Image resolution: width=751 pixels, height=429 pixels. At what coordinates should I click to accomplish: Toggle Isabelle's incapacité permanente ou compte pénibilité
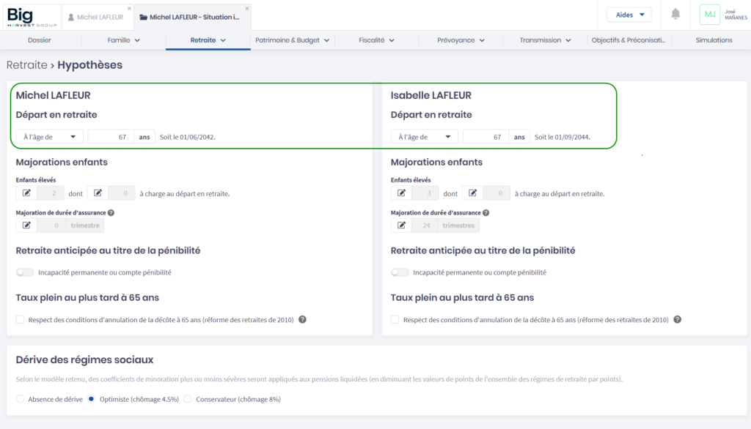pos(400,272)
